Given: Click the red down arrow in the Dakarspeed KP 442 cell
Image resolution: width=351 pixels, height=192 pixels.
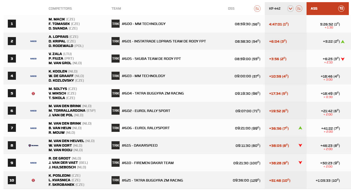Looking at the screenshot, I should pyautogui.click(x=300, y=146).
